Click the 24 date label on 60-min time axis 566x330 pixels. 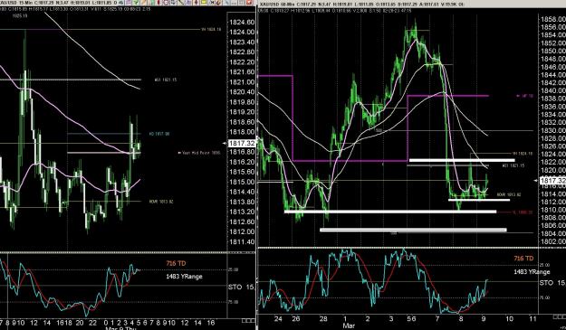(x=278, y=318)
